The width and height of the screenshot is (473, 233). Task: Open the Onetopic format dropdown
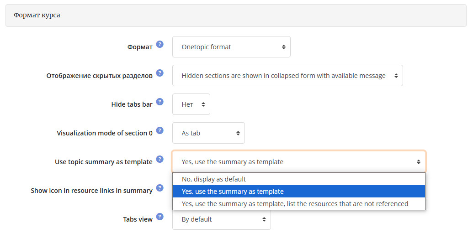(231, 47)
